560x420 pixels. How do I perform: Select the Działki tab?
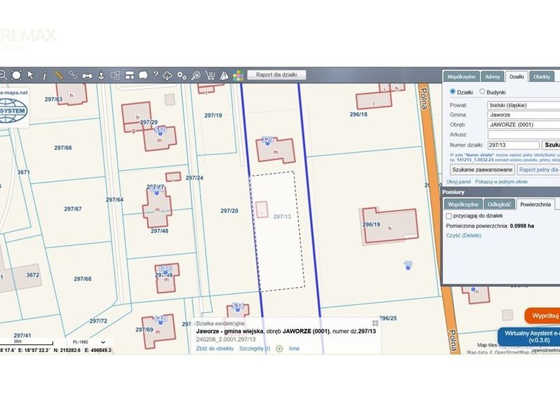(517, 77)
